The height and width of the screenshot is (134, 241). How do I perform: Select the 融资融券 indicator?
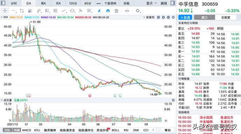[50, 130]
